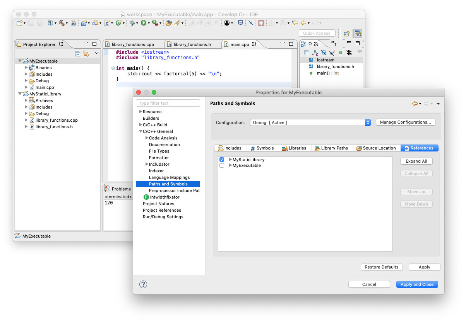Click the Open Perspective icon
This screenshot has height=323, width=466.
click(x=347, y=34)
